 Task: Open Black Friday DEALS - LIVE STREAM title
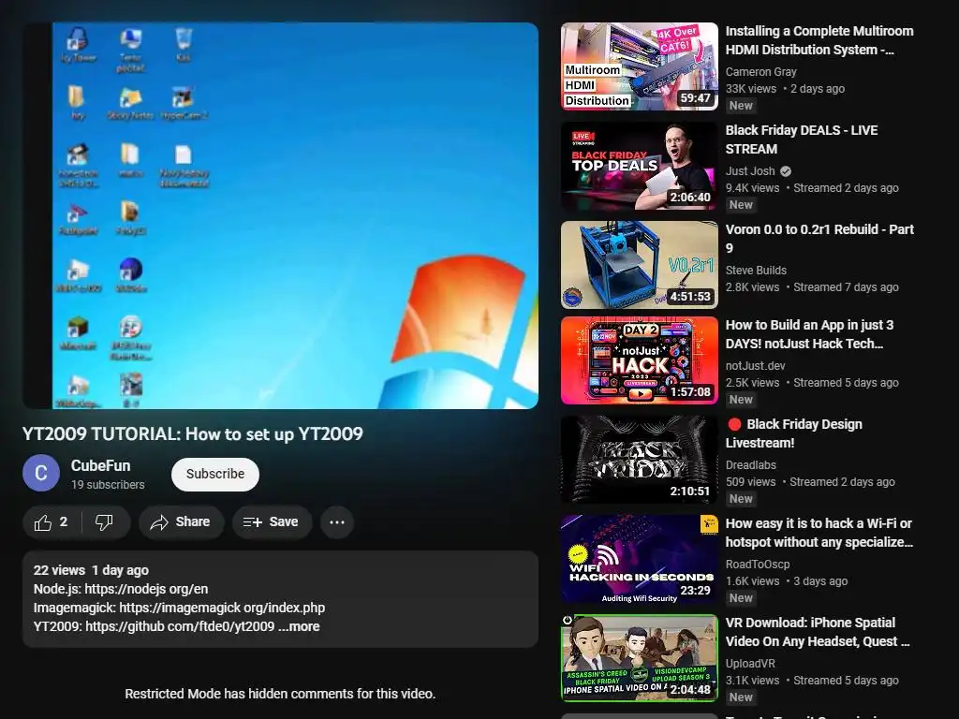802,139
